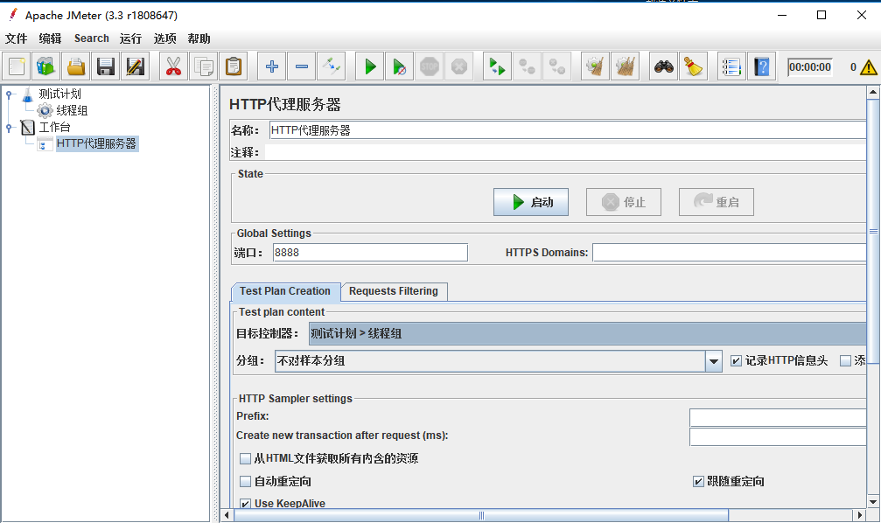The width and height of the screenshot is (881, 523).
Task: Toggle 从HTML文件获取所有内含的资源 checkbox
Action: tap(245, 458)
